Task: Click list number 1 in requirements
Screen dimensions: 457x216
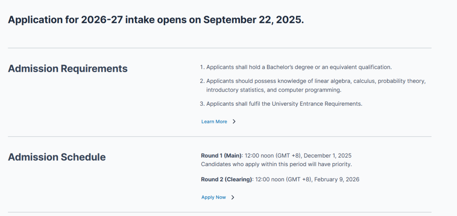Action: click(x=202, y=67)
